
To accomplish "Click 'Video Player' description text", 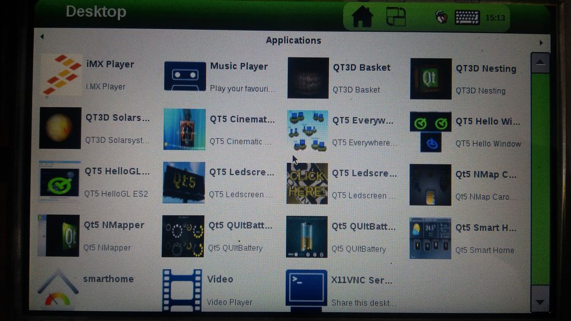I will pyautogui.click(x=229, y=302).
